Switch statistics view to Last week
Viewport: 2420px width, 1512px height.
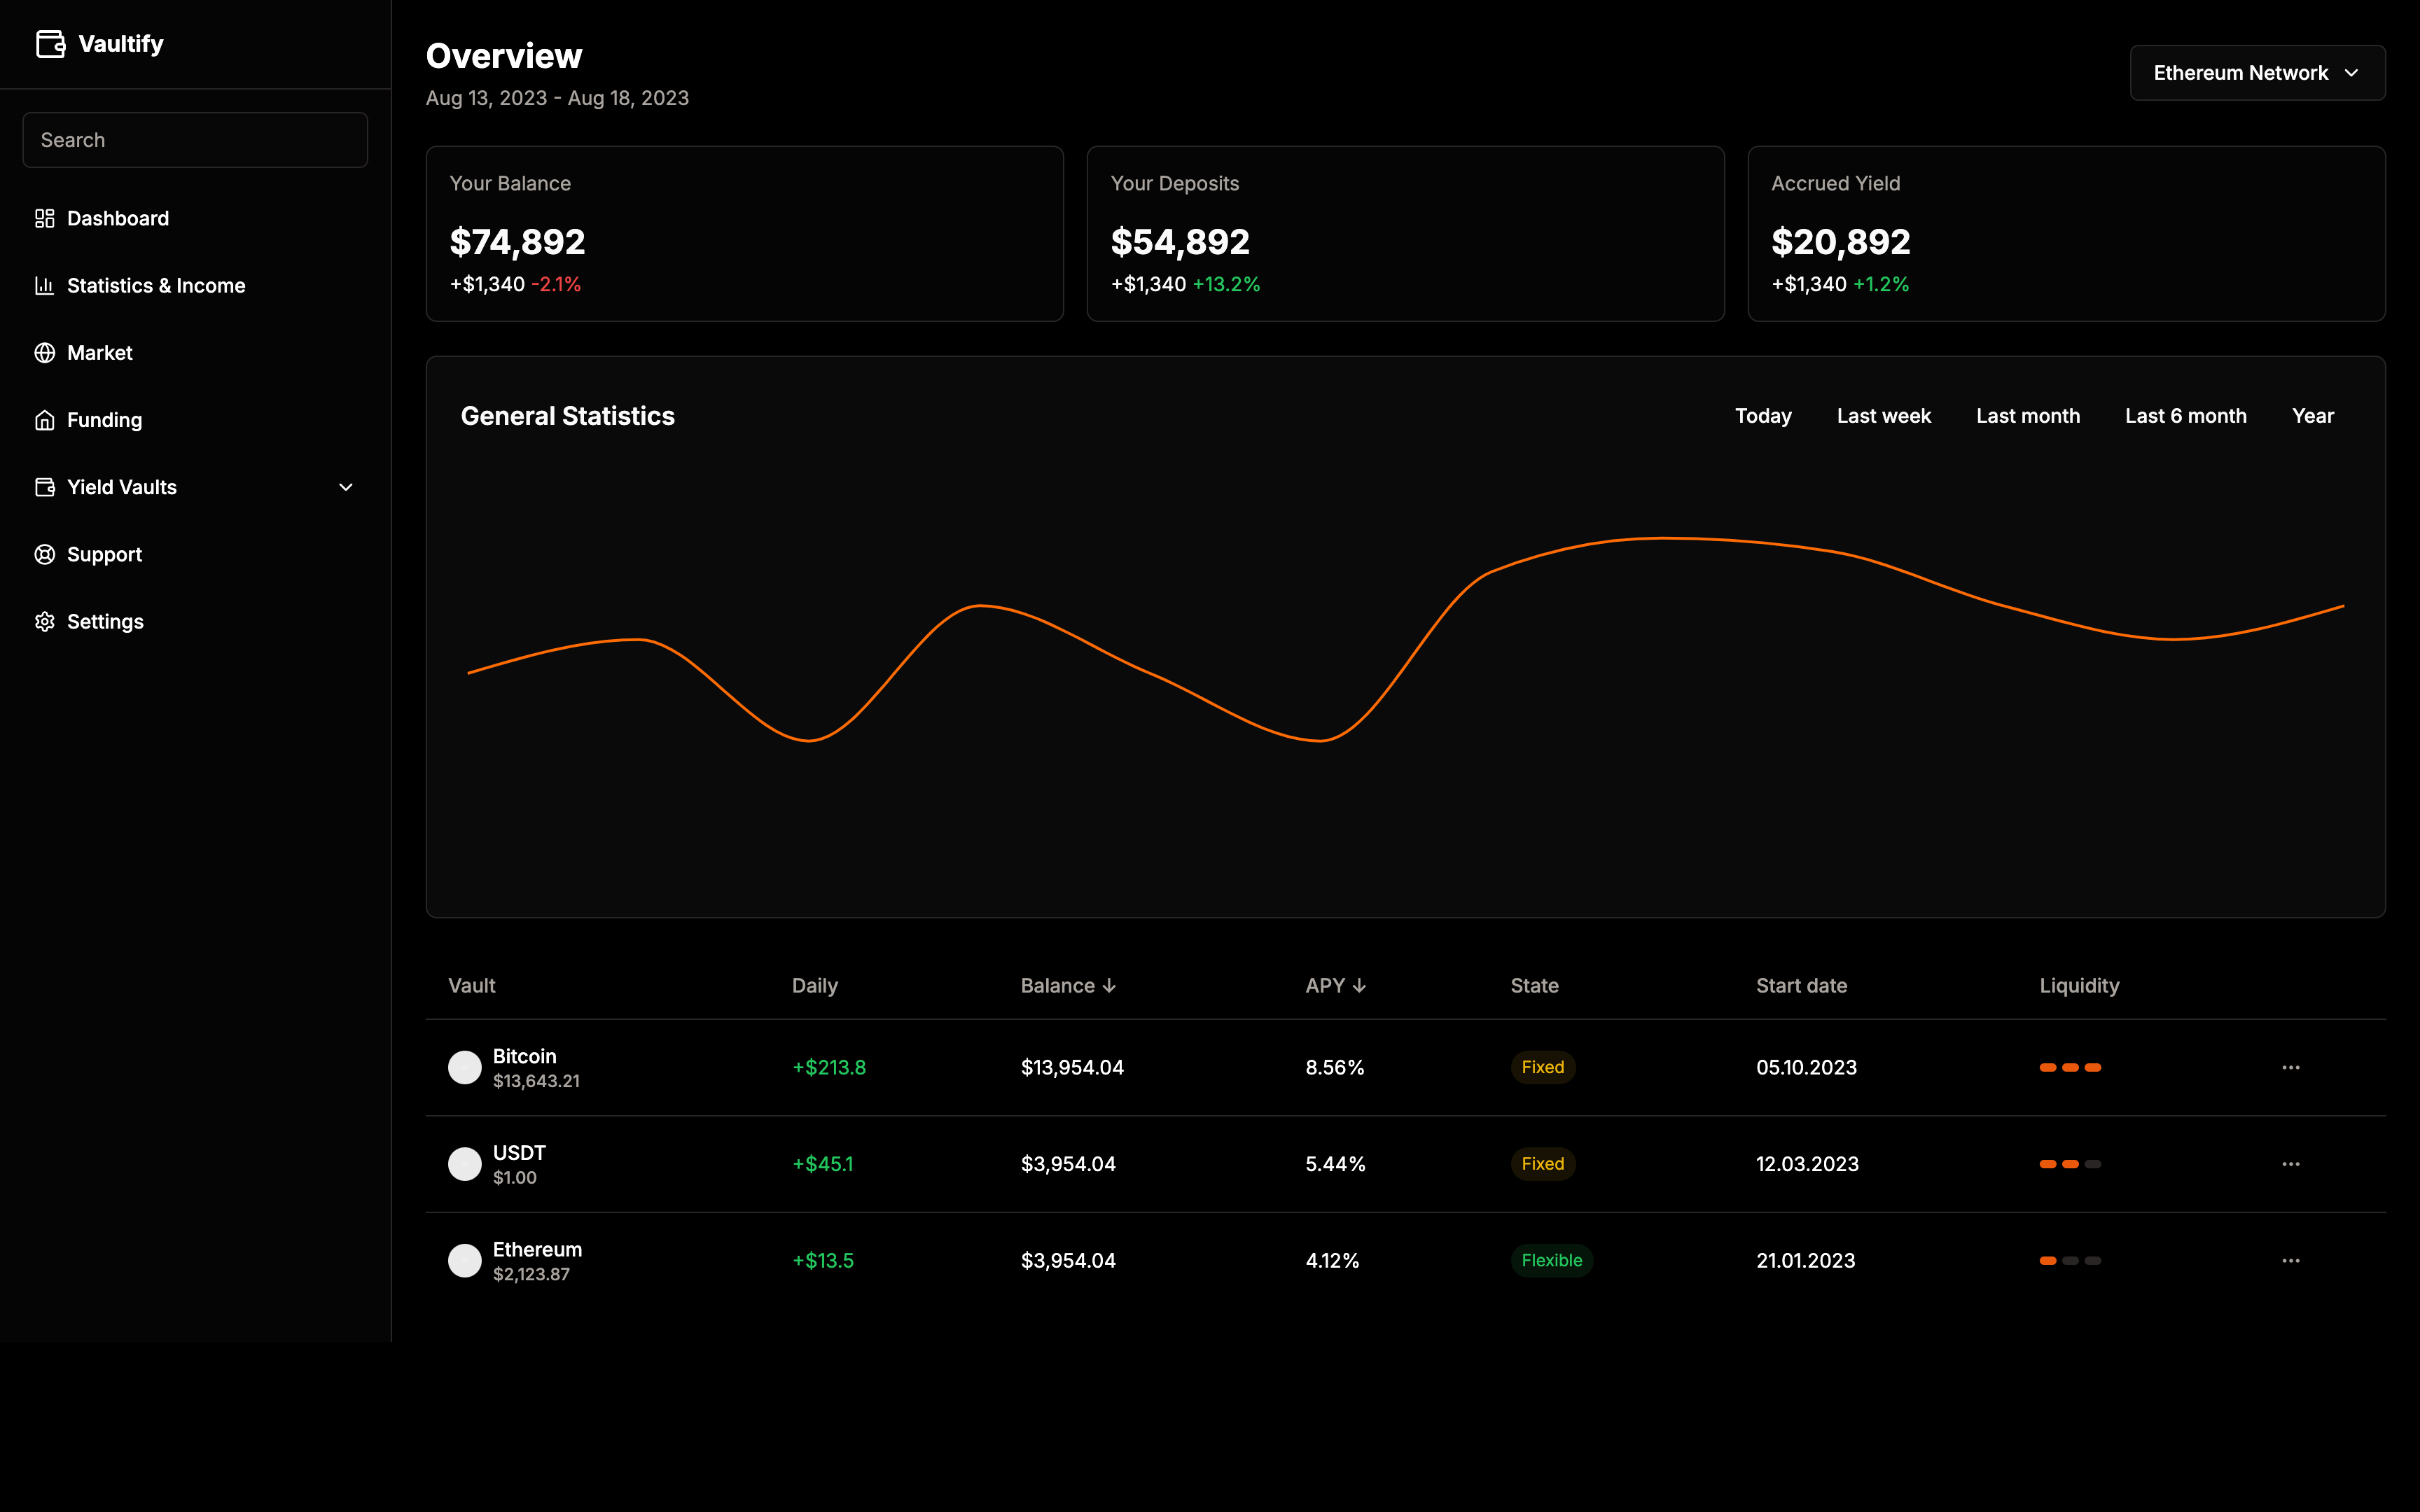coord(1883,415)
